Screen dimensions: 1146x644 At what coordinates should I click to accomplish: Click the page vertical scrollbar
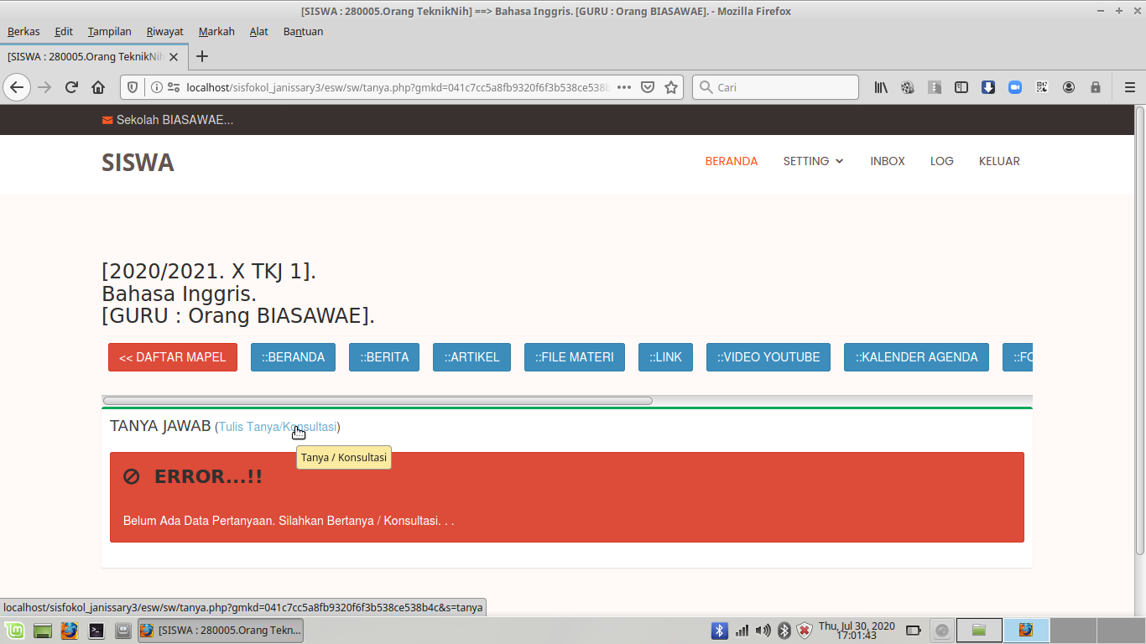click(1139, 330)
